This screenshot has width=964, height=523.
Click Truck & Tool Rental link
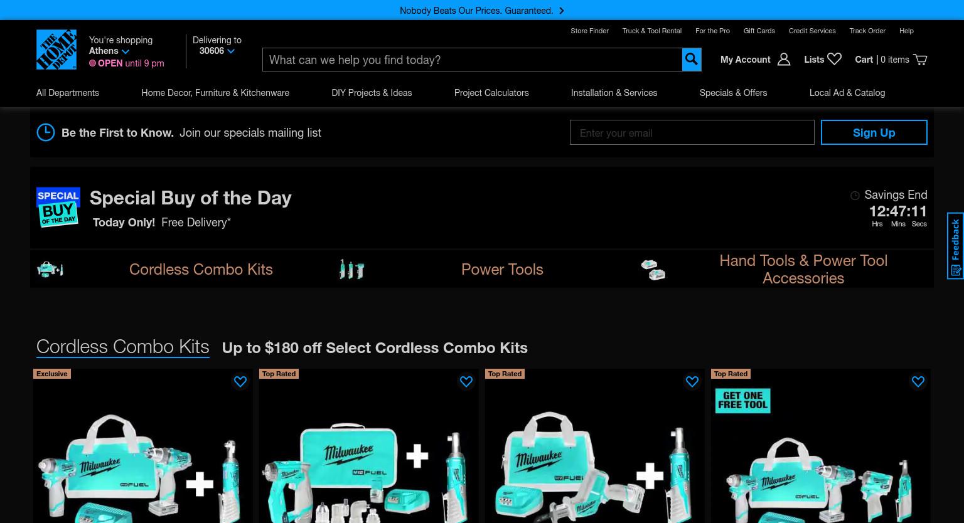tap(651, 31)
